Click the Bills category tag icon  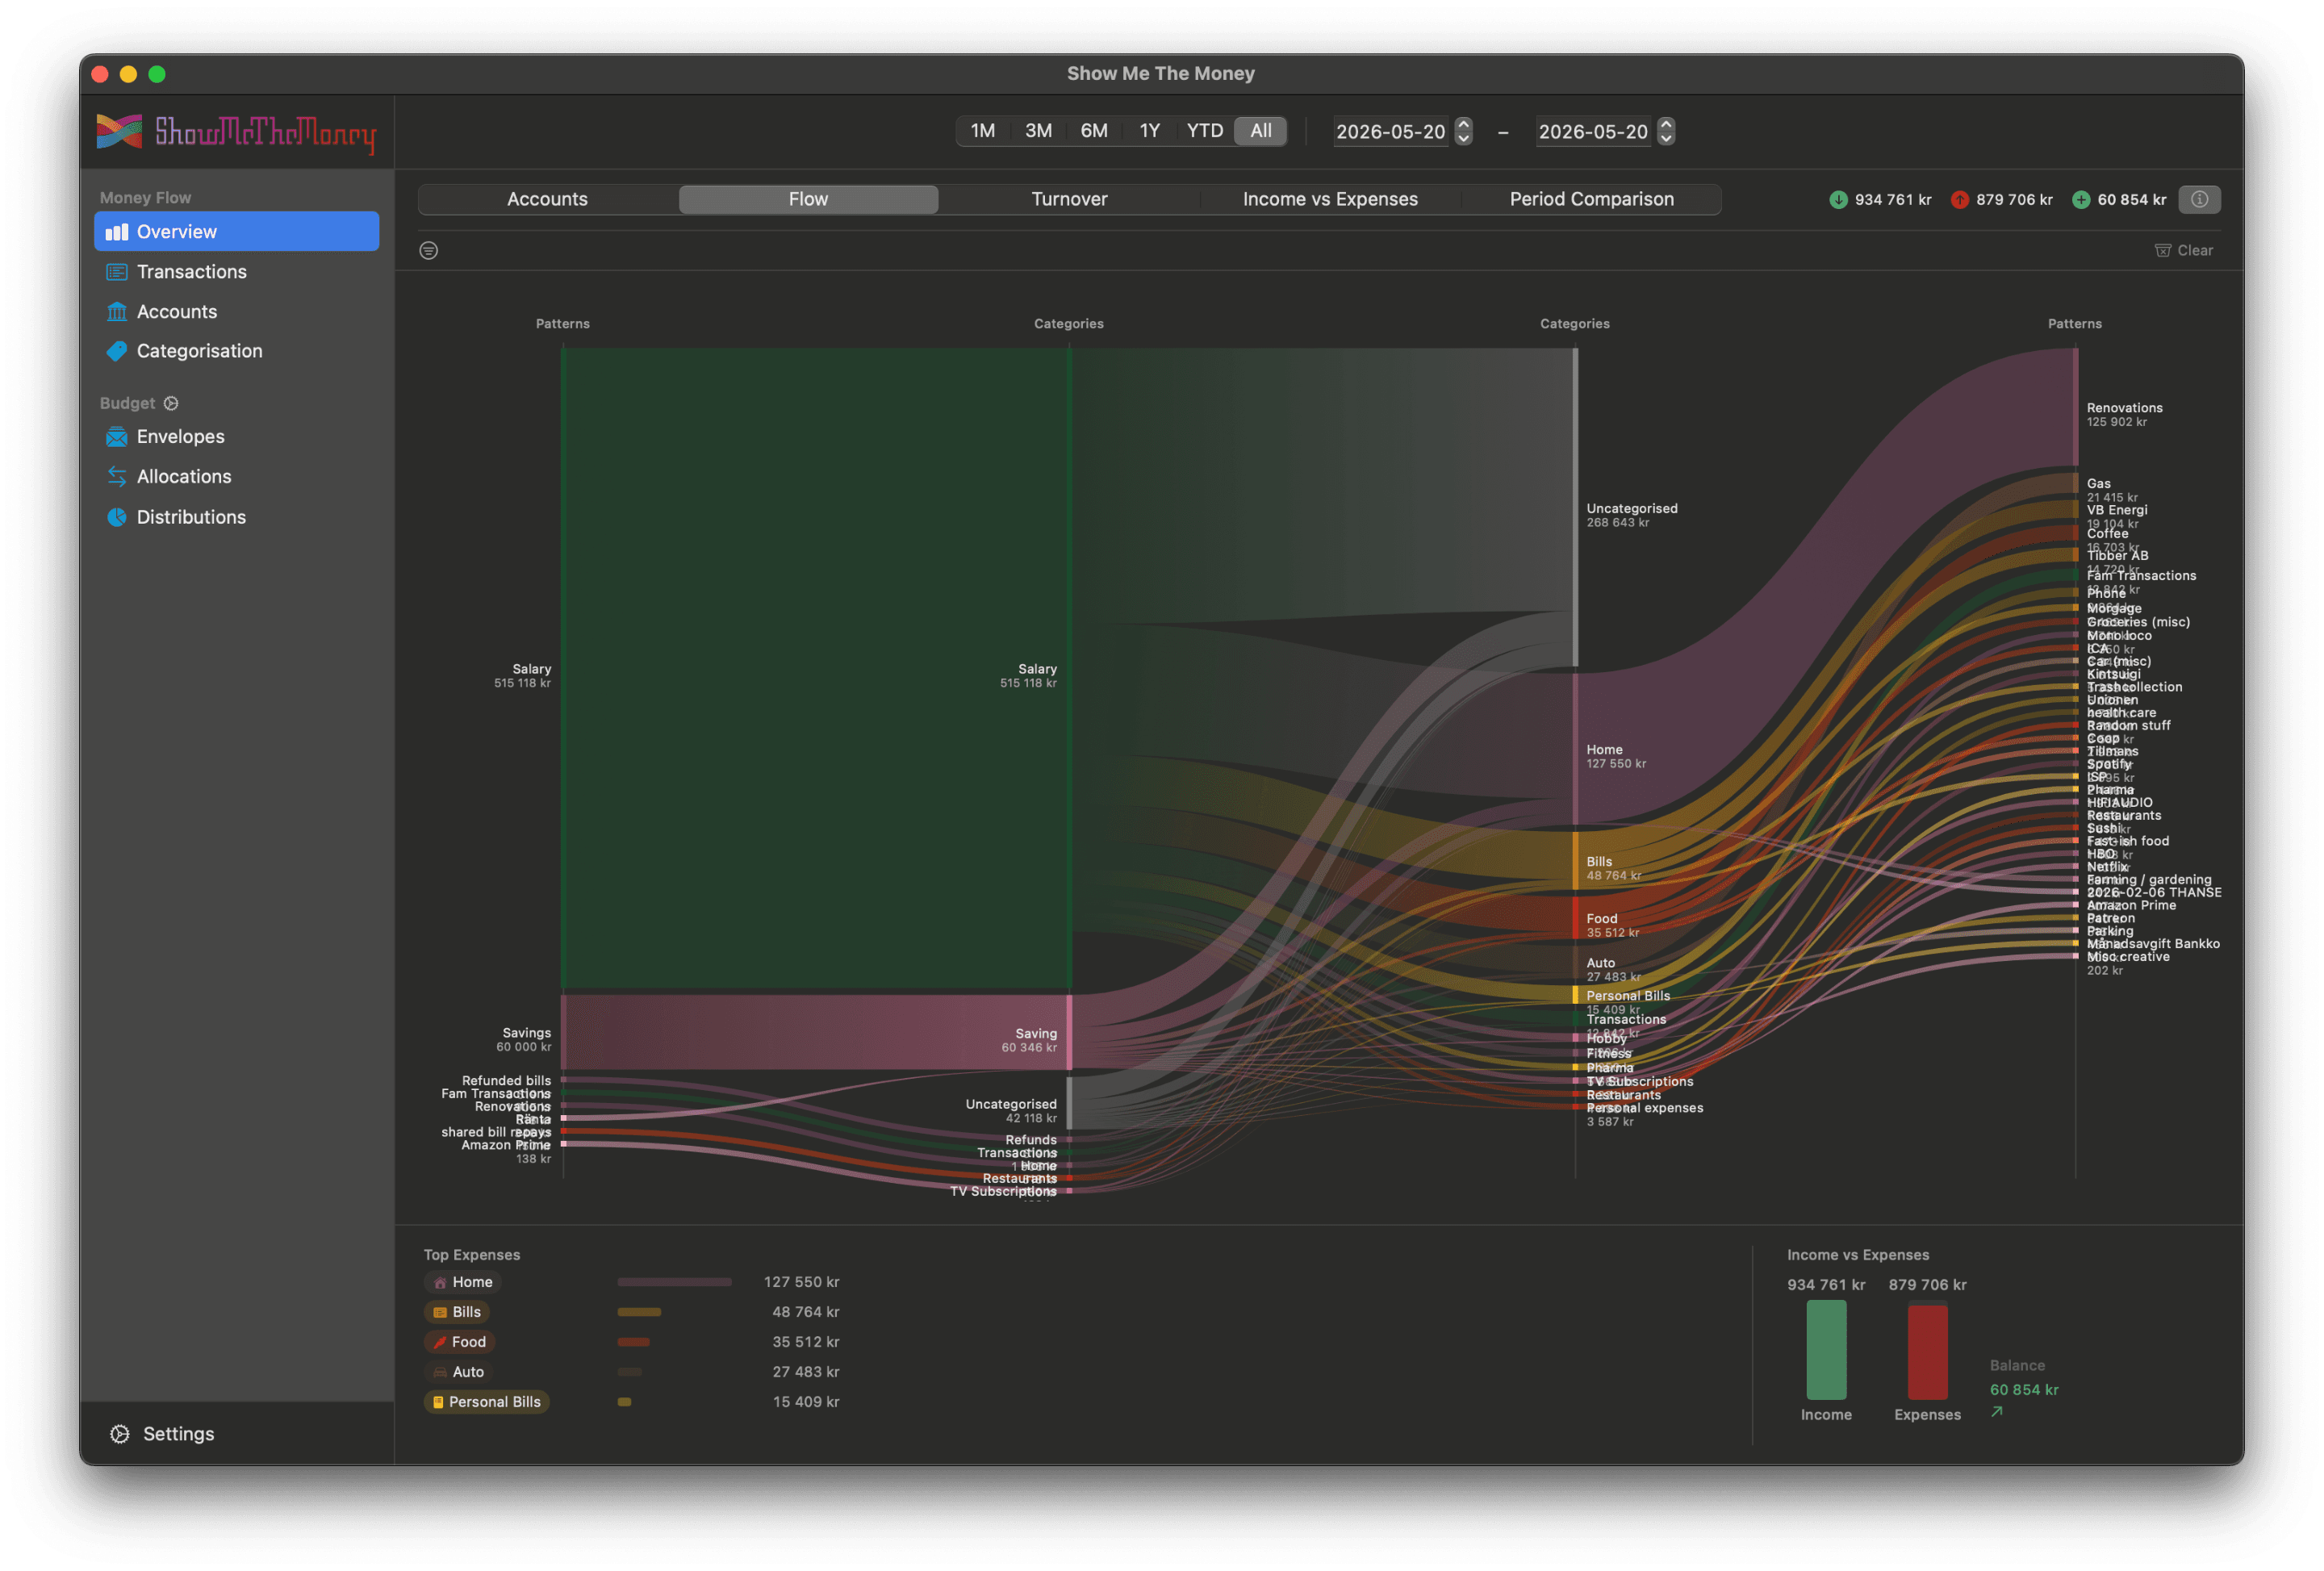[x=440, y=1312]
